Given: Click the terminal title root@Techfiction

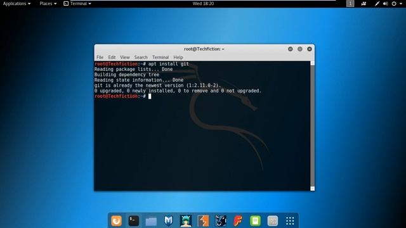Looking at the screenshot, I should coord(204,49).
